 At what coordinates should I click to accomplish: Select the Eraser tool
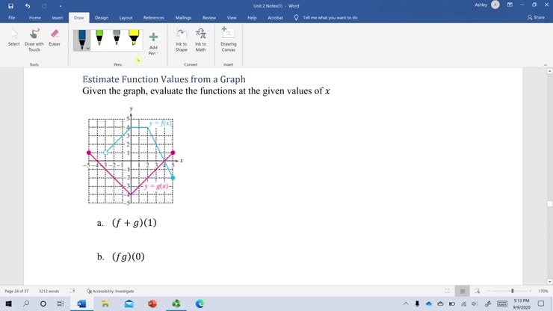(55, 38)
